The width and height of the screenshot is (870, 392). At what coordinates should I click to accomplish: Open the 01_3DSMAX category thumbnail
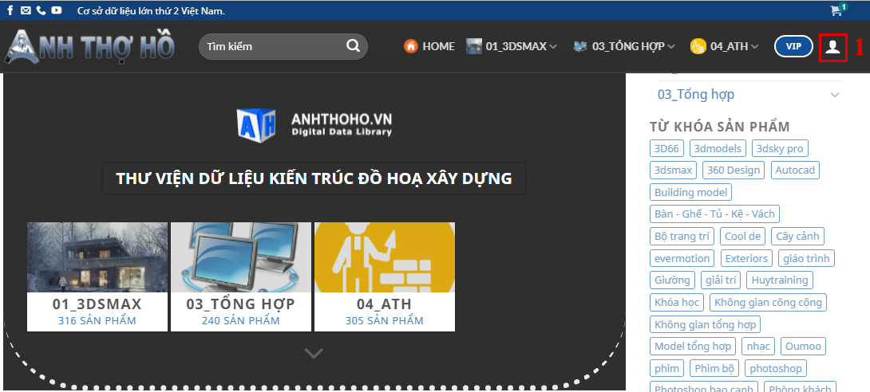pyautogui.click(x=97, y=257)
